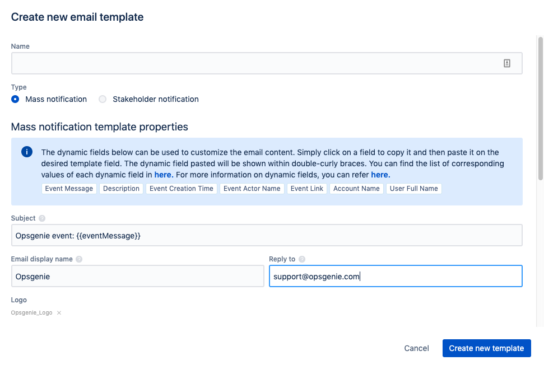Copy the Description dynamic field
544x365 pixels.
[121, 188]
